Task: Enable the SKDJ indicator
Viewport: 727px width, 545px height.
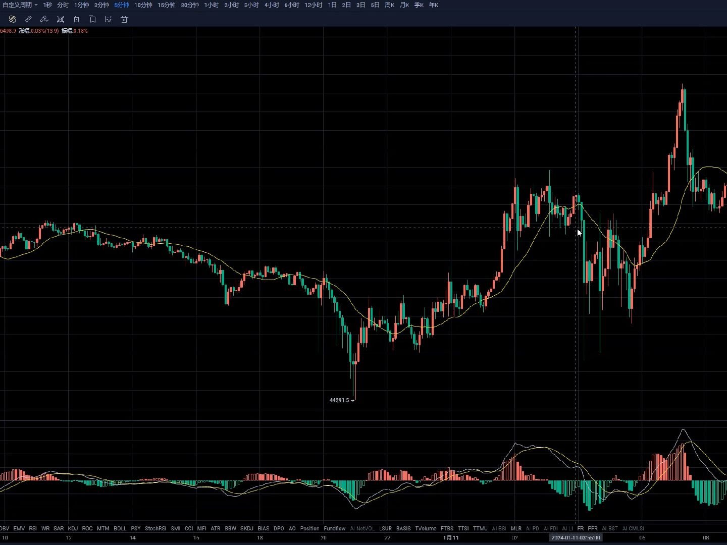Action: [247, 528]
